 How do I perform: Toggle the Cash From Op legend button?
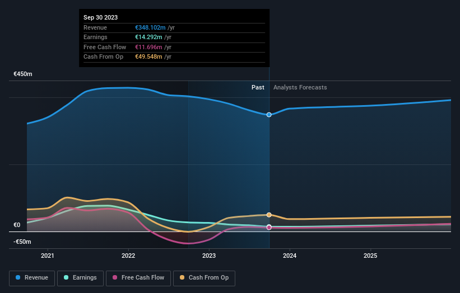click(204, 278)
